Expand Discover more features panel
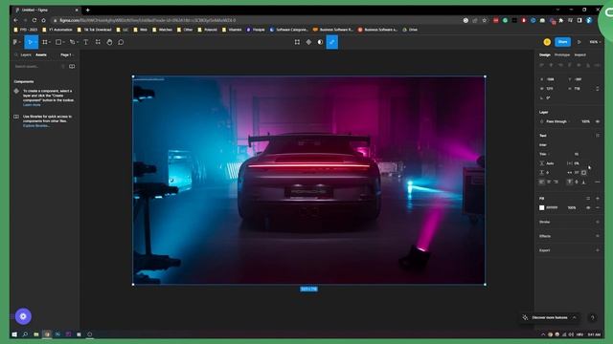This screenshot has height=344, width=613. point(549,317)
